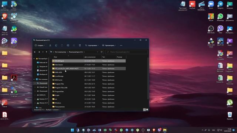This screenshot has width=237, height=133.
Task: Open Загрузки in Quick access sidebar
Action: 42,66
